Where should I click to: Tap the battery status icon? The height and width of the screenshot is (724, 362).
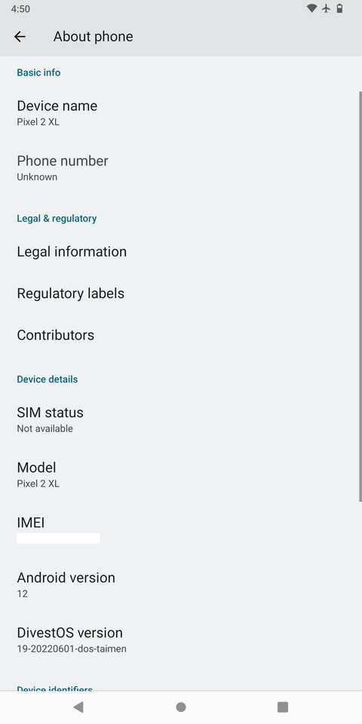point(340,8)
